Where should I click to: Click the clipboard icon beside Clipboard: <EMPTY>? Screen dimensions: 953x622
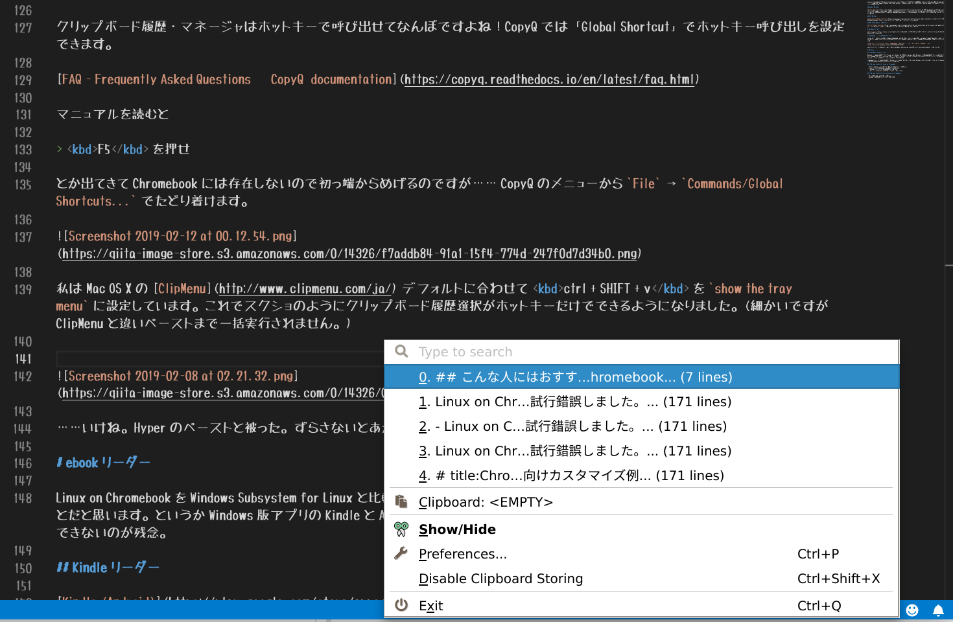pos(401,501)
